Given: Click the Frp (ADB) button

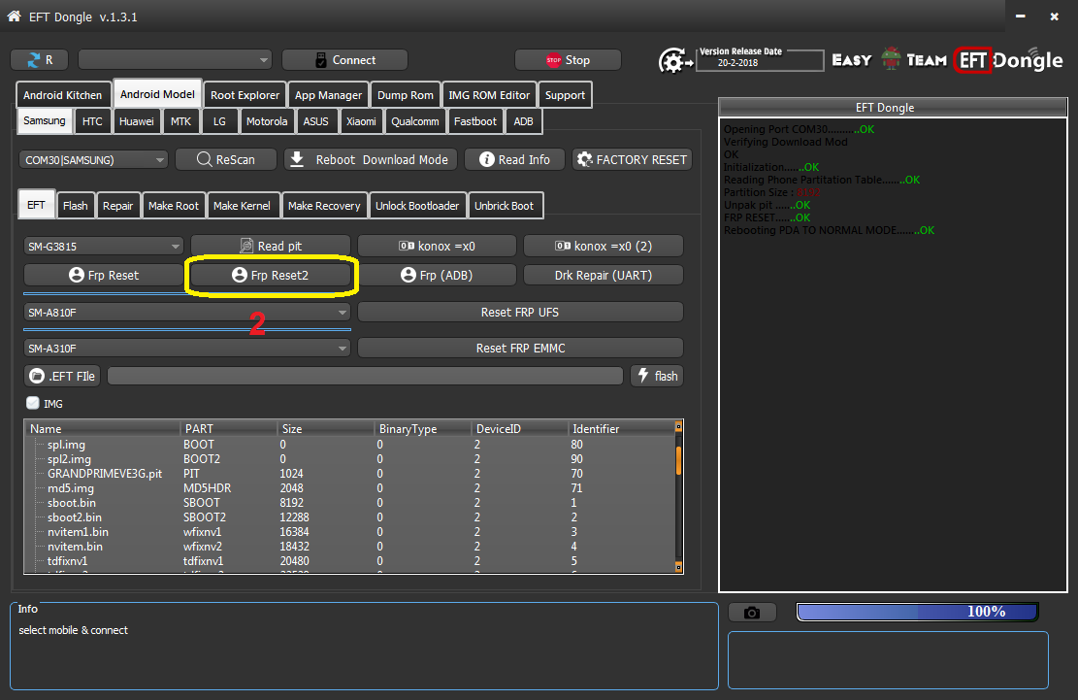Looking at the screenshot, I should tap(437, 275).
